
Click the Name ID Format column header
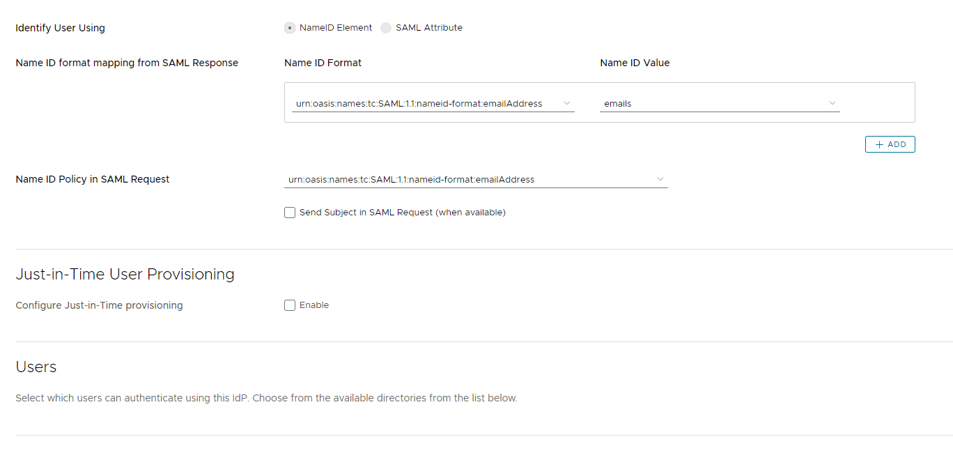(323, 63)
